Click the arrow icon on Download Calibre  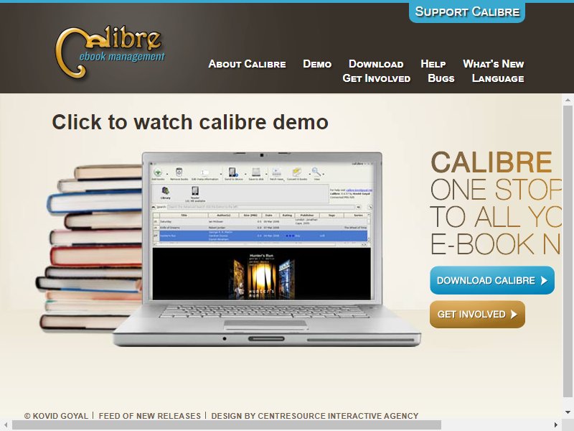pyautogui.click(x=544, y=281)
